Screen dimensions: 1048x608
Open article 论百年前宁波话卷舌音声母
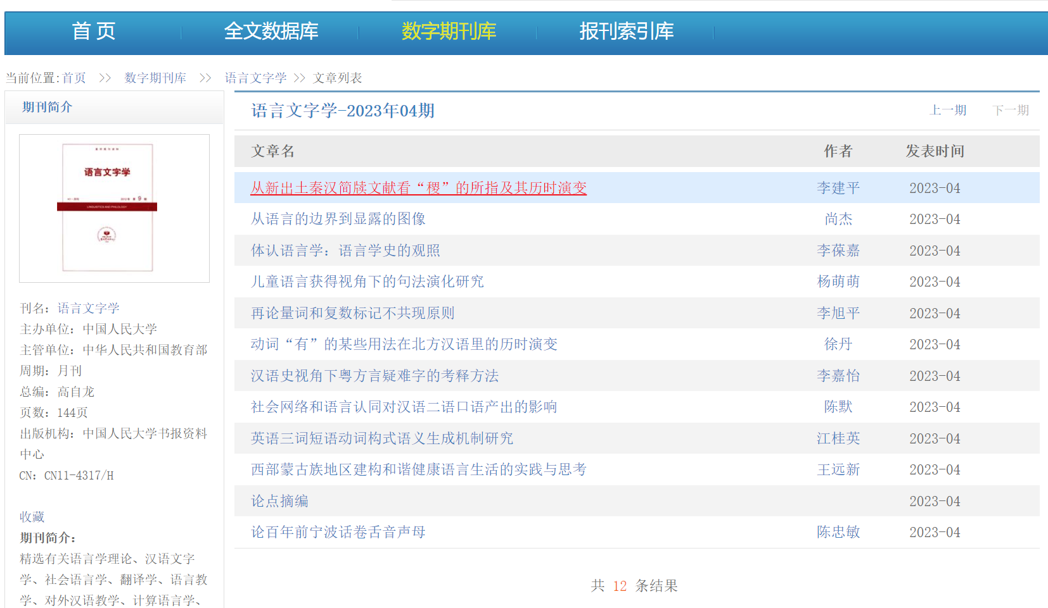pyautogui.click(x=338, y=532)
